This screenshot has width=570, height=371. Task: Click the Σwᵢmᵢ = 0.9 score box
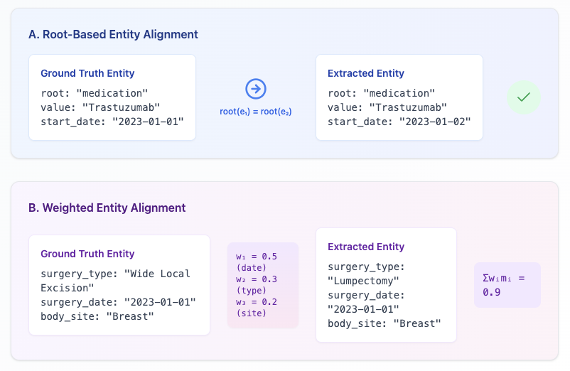pyautogui.click(x=507, y=285)
